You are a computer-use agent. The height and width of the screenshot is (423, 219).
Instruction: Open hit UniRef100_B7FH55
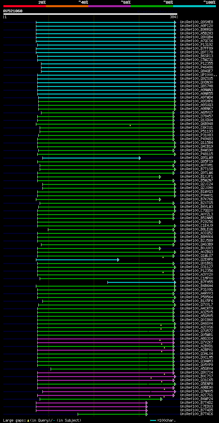[196, 282]
